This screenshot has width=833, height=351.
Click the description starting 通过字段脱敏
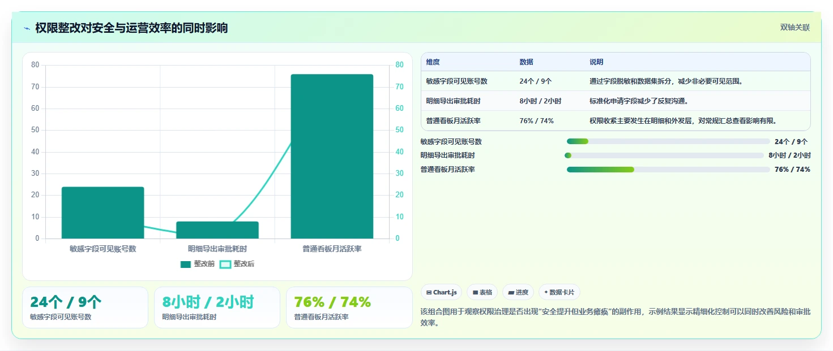[666, 81]
